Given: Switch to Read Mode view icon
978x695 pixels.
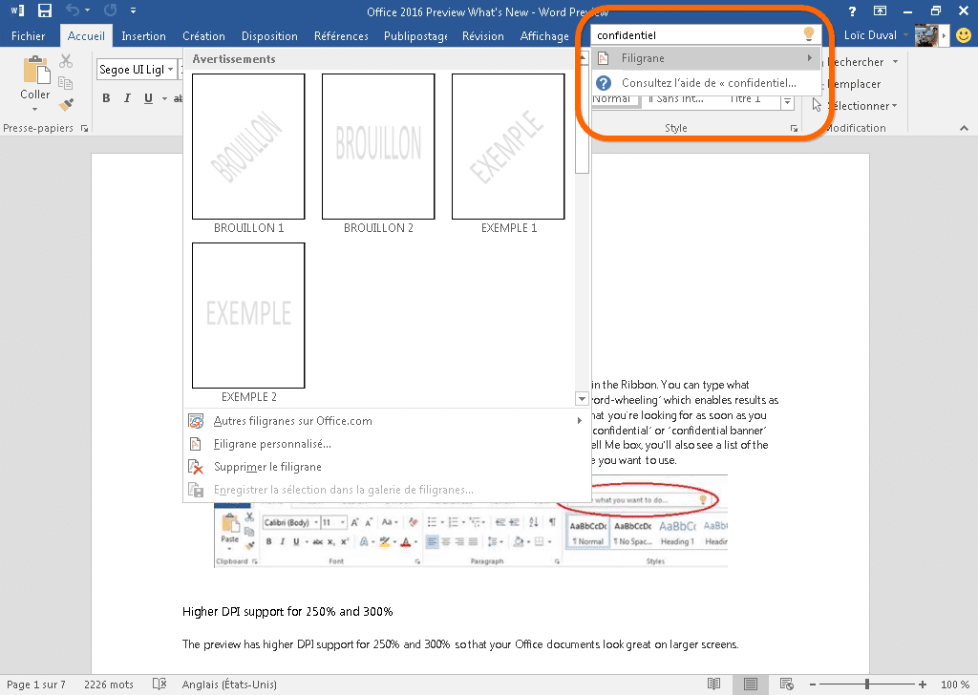Looking at the screenshot, I should coord(714,684).
